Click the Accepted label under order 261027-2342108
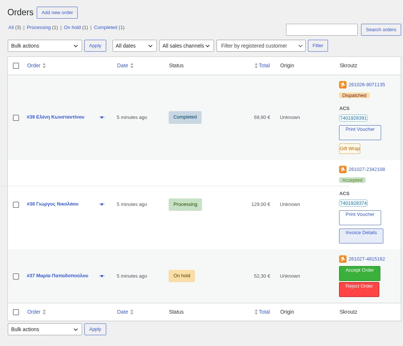The image size is (403, 346). tap(352, 180)
